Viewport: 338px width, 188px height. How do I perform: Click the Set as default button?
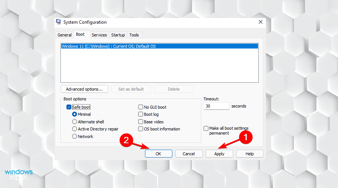(131, 89)
